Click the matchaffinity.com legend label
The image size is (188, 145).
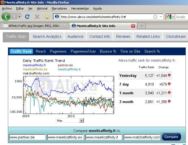click(36, 73)
